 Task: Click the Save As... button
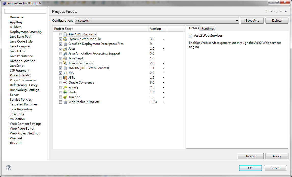252,21
